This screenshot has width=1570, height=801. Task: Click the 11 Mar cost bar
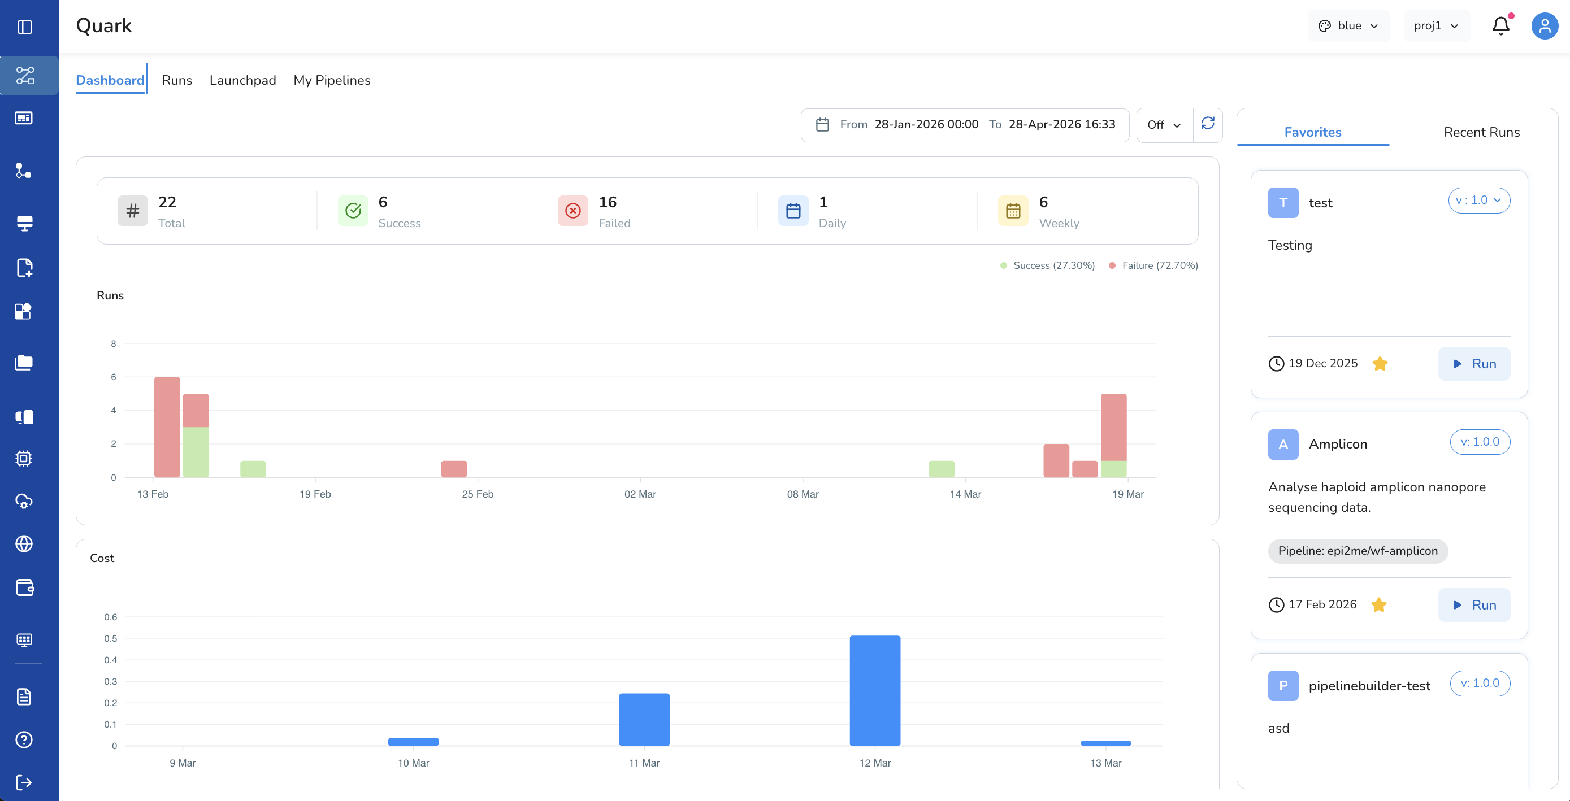pos(644,720)
